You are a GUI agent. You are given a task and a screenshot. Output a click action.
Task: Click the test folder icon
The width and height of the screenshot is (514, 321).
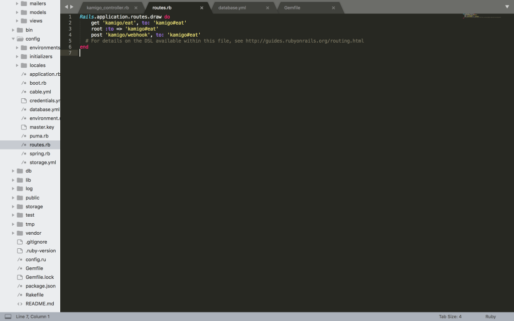click(20, 215)
